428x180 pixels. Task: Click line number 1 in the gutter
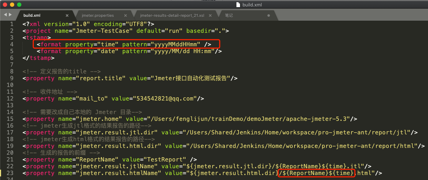[12, 24]
